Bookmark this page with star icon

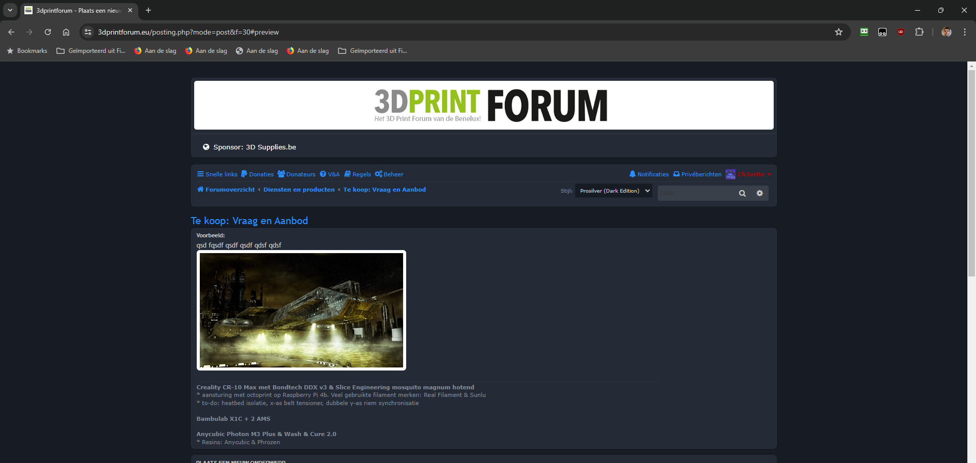coord(839,32)
